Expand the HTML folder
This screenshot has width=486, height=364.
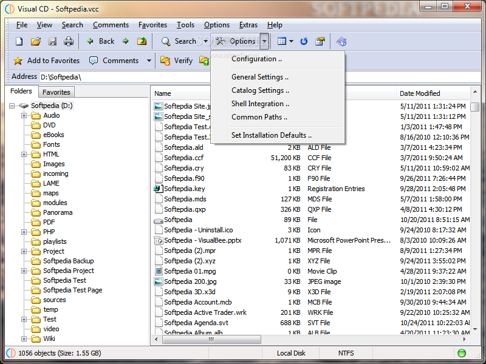click(24, 154)
